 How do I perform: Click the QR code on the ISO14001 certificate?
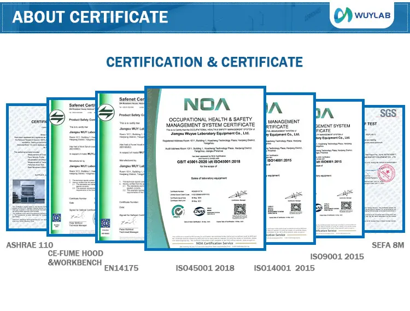pyautogui.click(x=296, y=209)
